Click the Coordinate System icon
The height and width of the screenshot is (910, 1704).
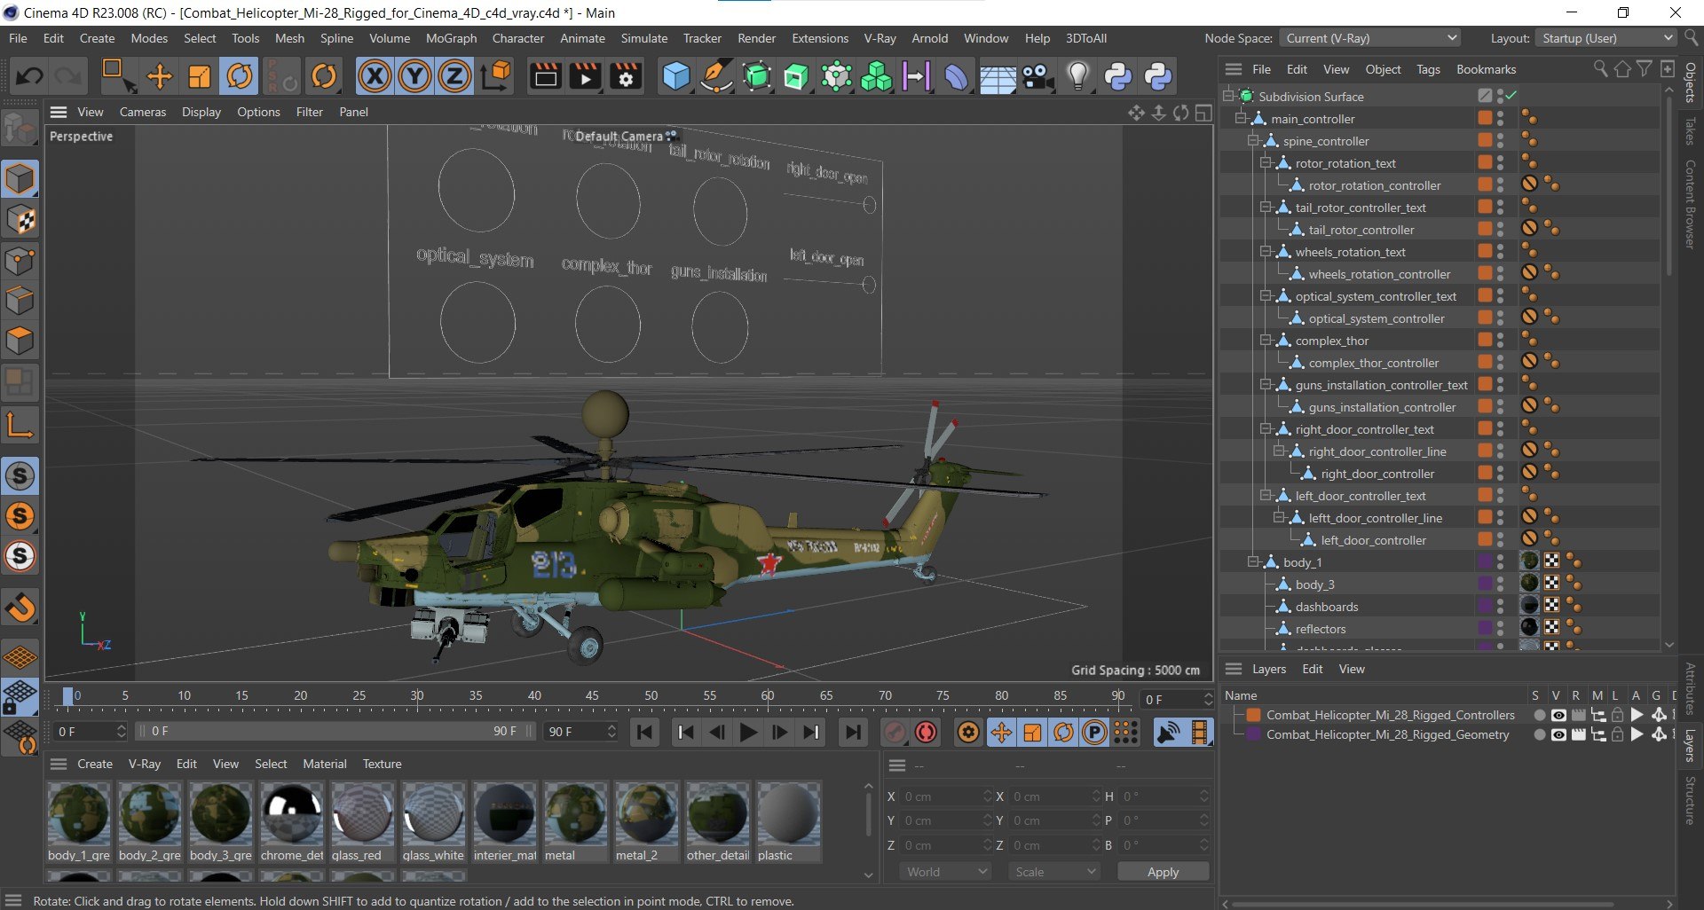coord(496,76)
